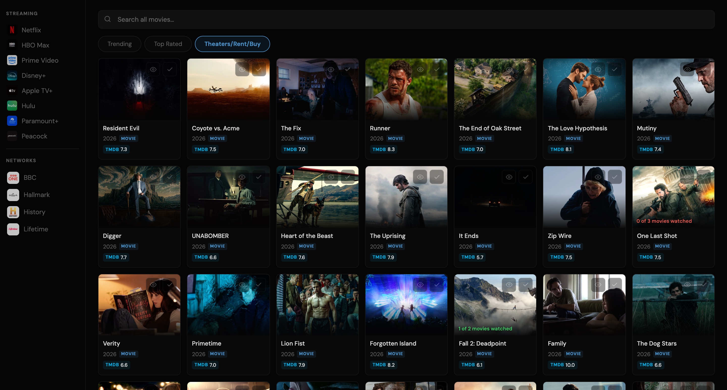Screen dimensions: 727x390
Task: Choose the Hallmark network icon
Action: point(13,195)
